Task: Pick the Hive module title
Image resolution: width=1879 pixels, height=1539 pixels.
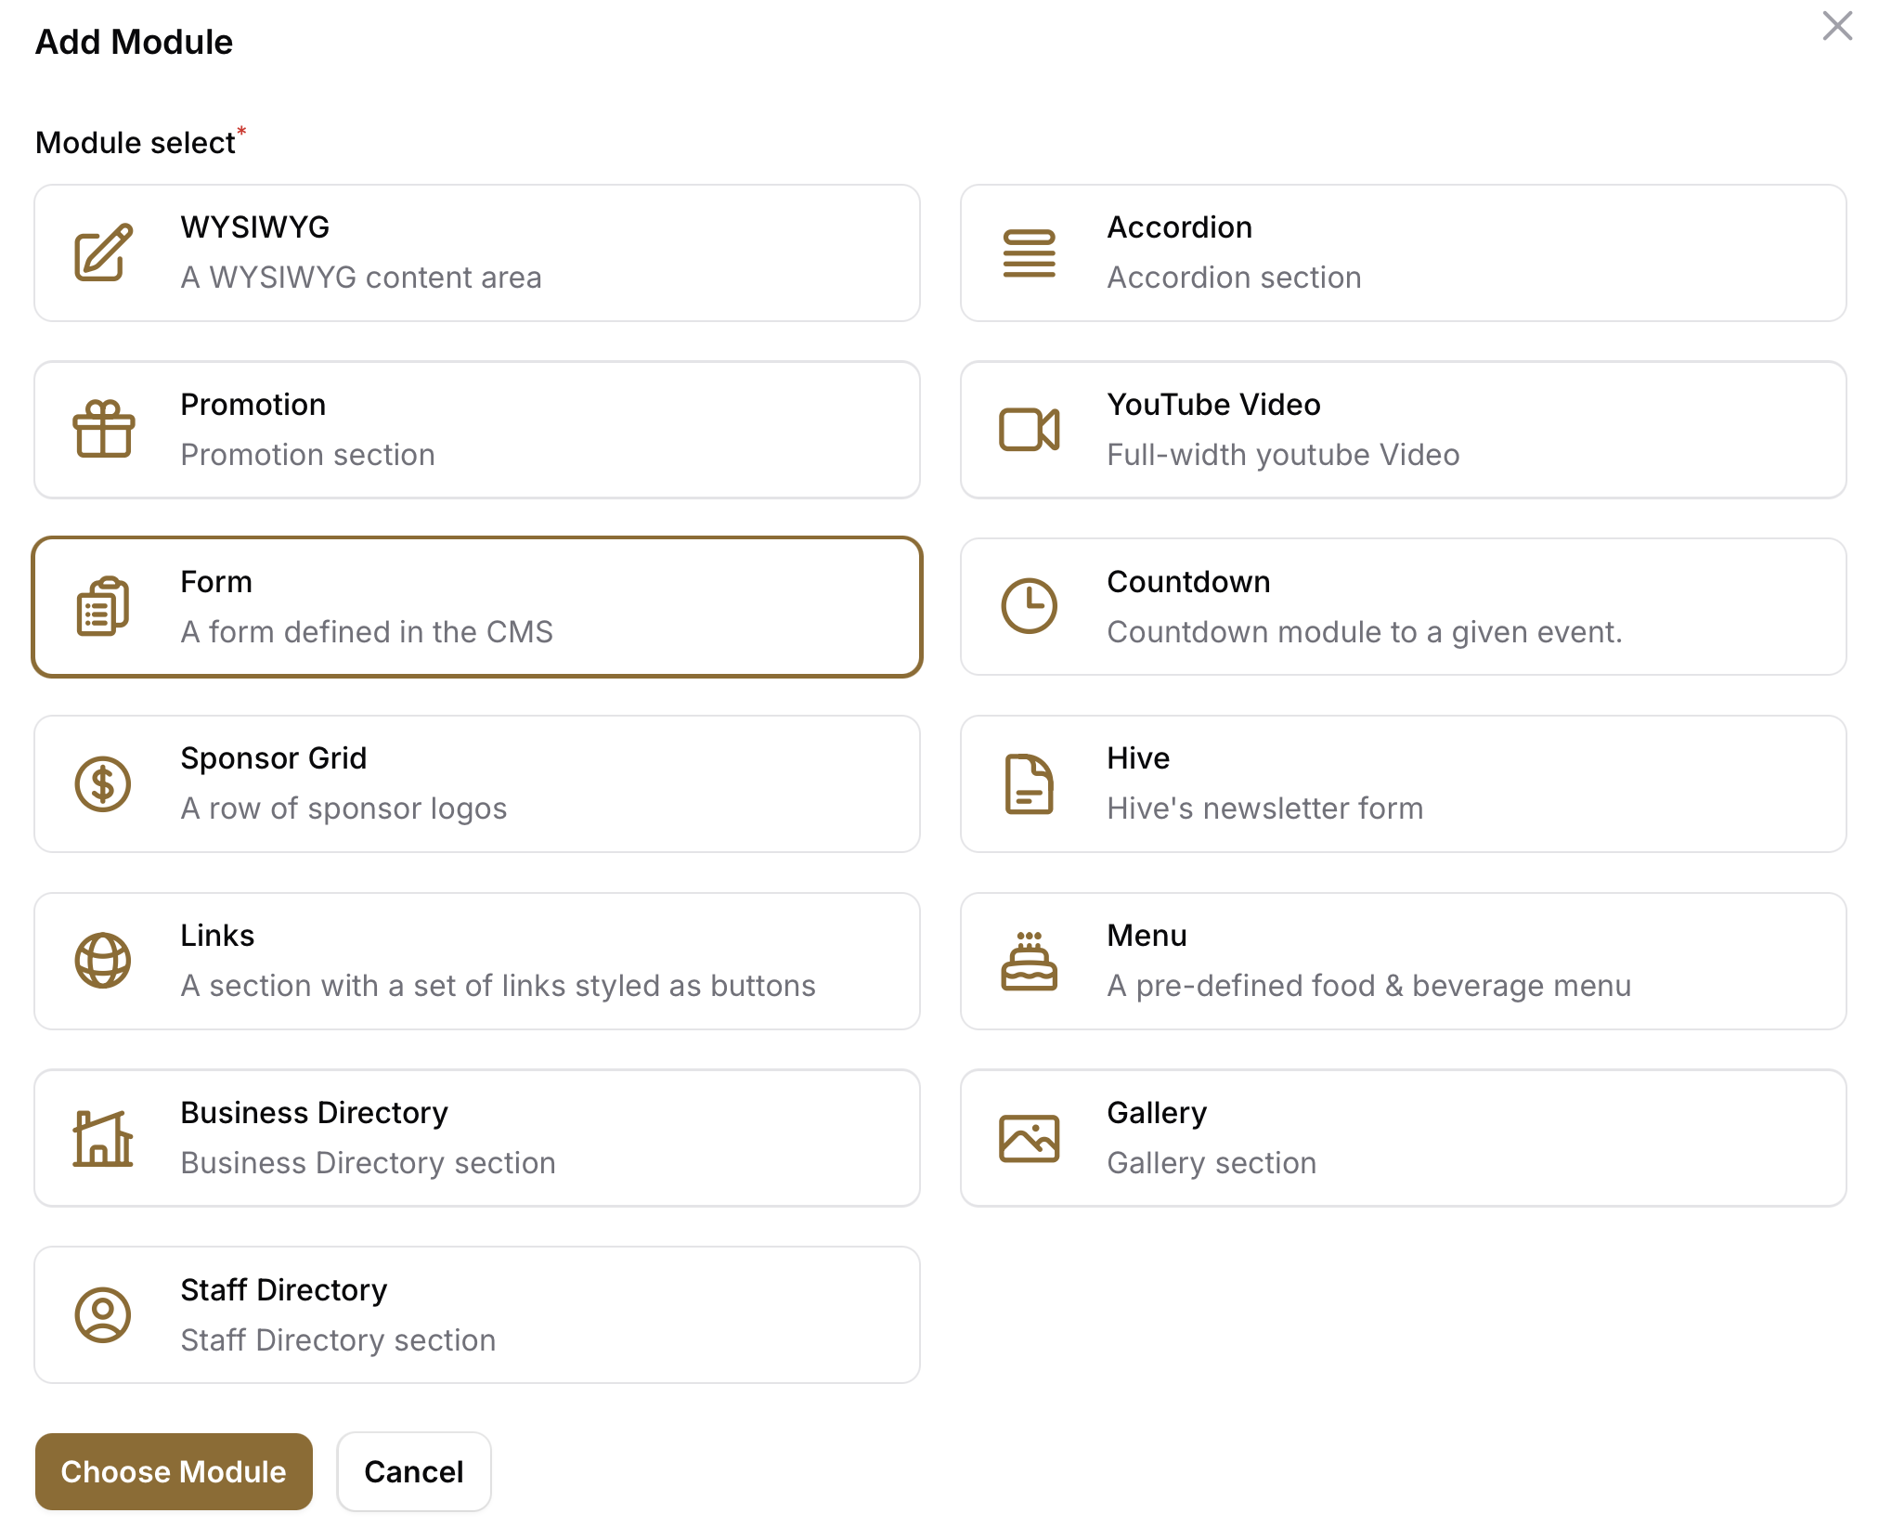Action: (x=1139, y=758)
